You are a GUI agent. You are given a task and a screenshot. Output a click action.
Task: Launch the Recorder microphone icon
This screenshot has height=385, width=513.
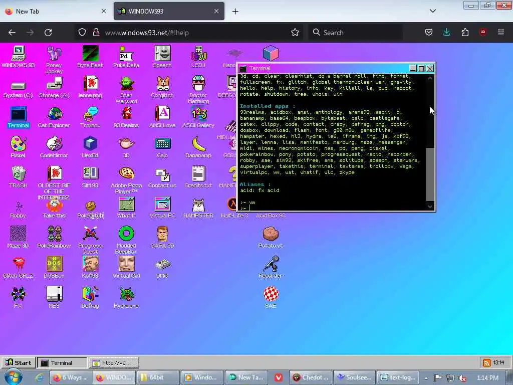pyautogui.click(x=271, y=267)
